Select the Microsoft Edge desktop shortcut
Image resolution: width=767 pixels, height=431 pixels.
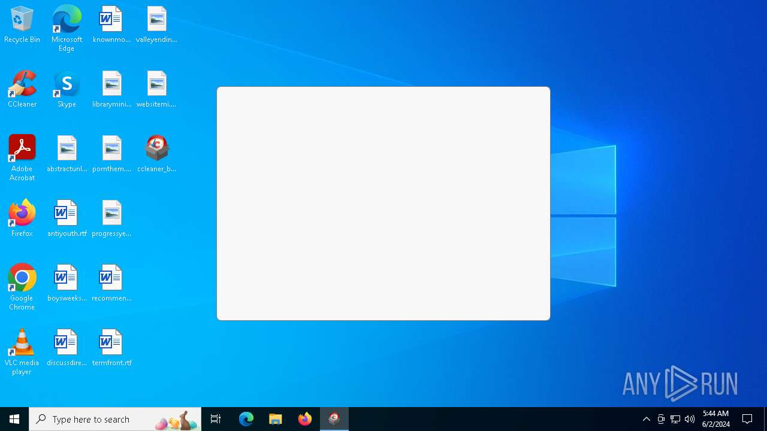click(x=67, y=29)
